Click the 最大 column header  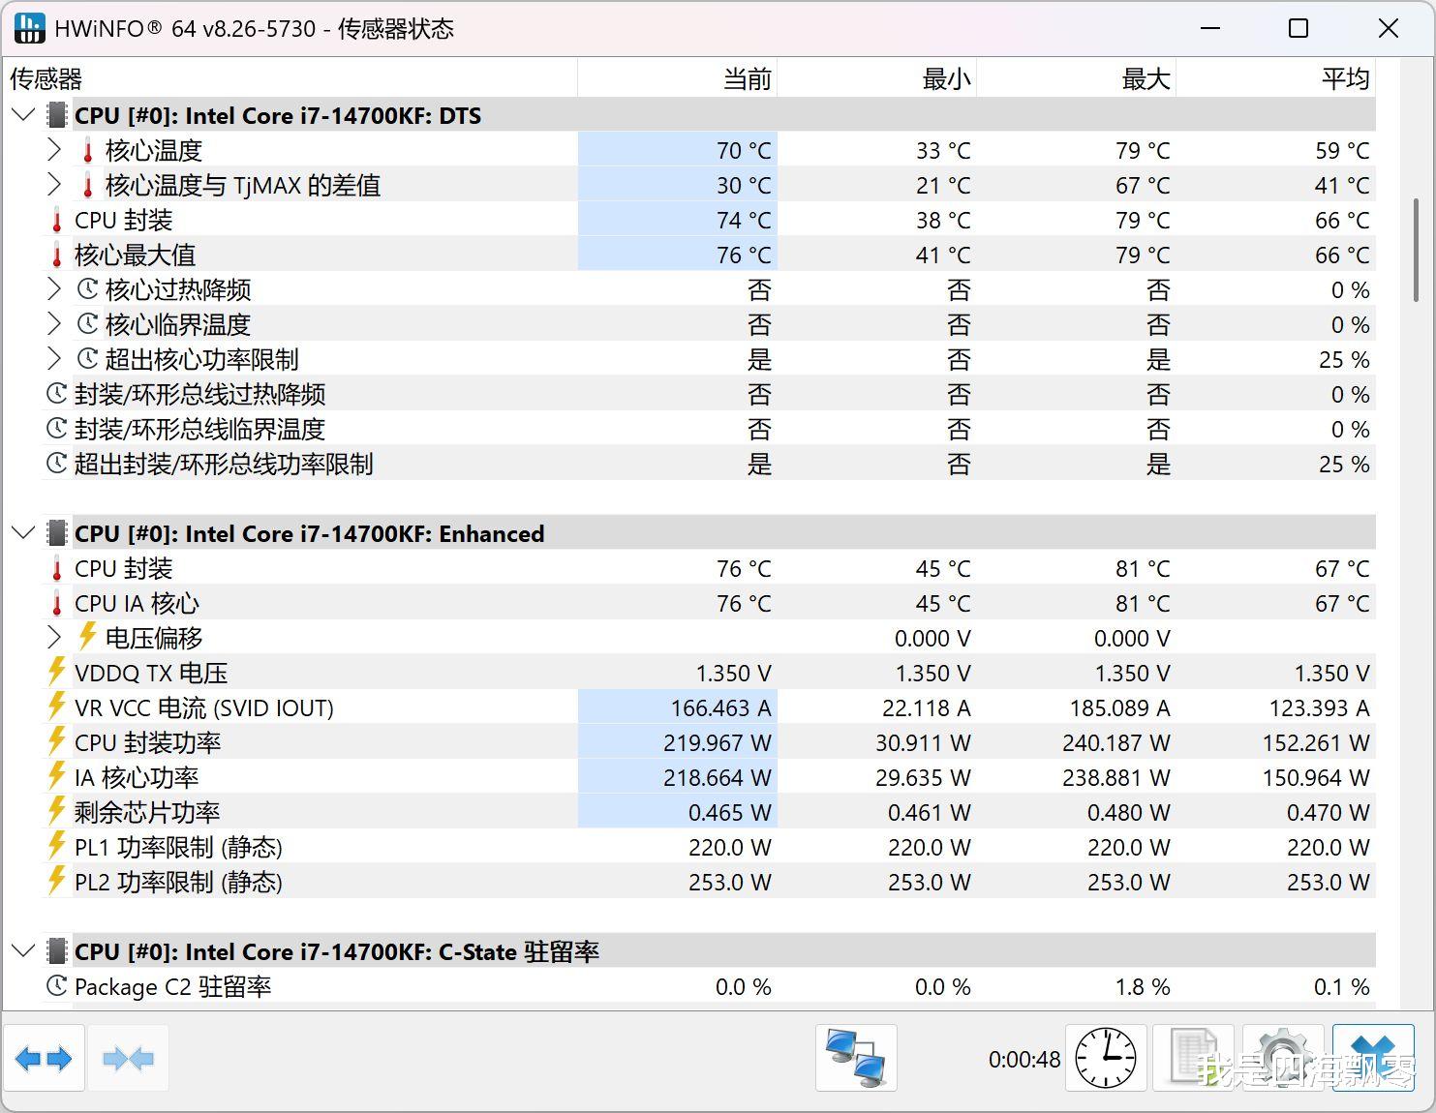pos(1077,78)
